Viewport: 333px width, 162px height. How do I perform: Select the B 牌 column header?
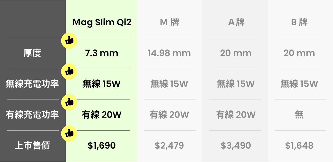point(299,23)
